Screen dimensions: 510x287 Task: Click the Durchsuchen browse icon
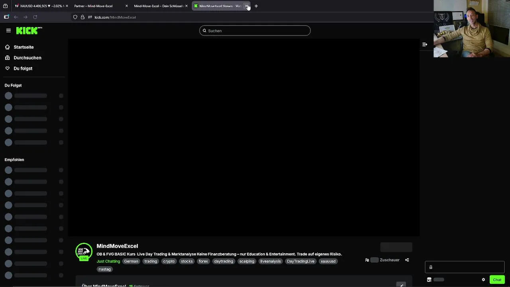(7, 58)
